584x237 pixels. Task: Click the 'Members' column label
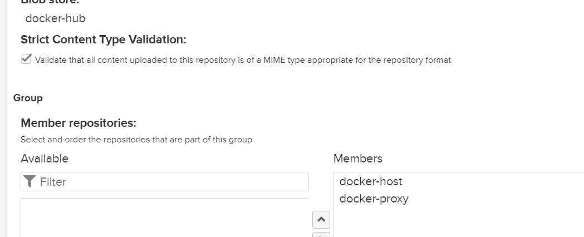click(x=358, y=159)
